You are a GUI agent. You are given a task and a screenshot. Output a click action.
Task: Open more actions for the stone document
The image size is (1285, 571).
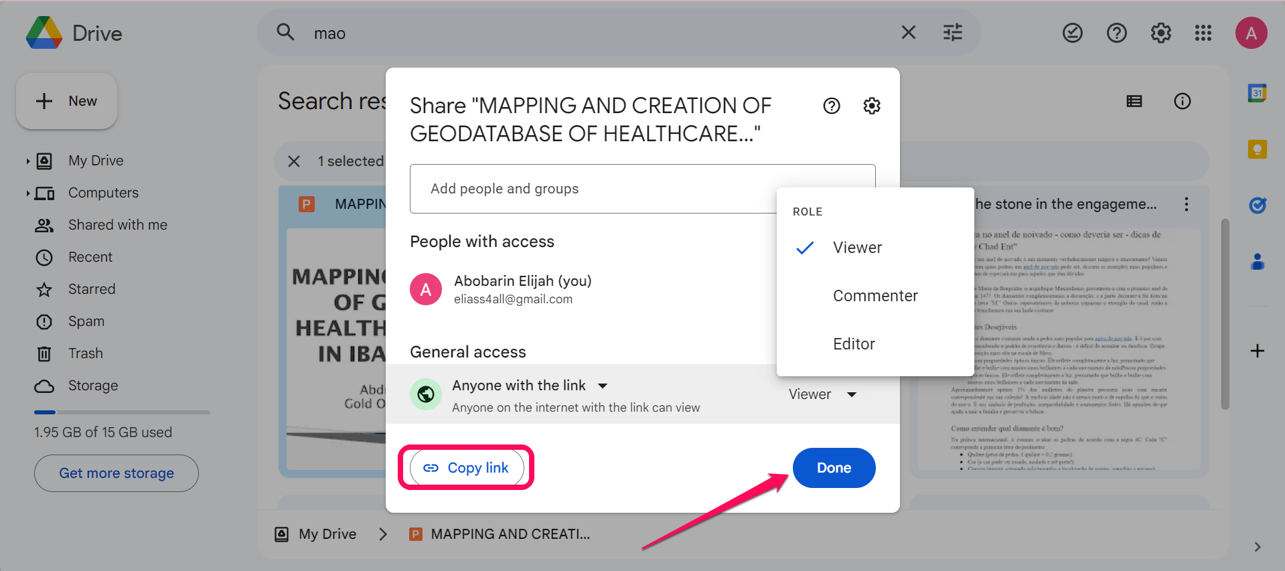[1186, 204]
